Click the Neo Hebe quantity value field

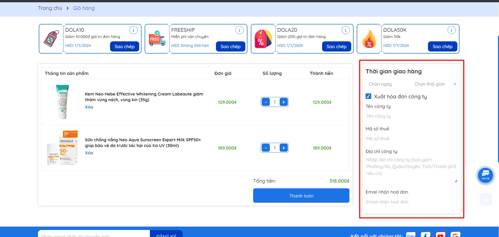coord(274,102)
